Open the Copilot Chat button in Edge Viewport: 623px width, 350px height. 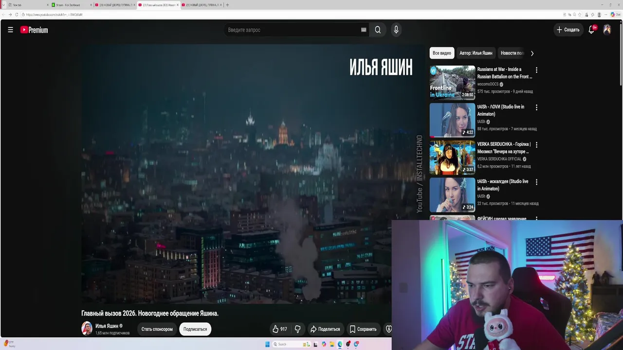[x=615, y=15]
